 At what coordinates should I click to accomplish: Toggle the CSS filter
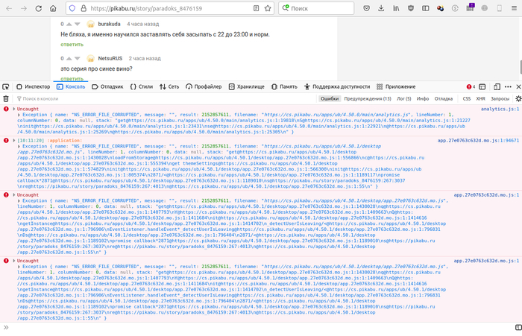(x=466, y=98)
